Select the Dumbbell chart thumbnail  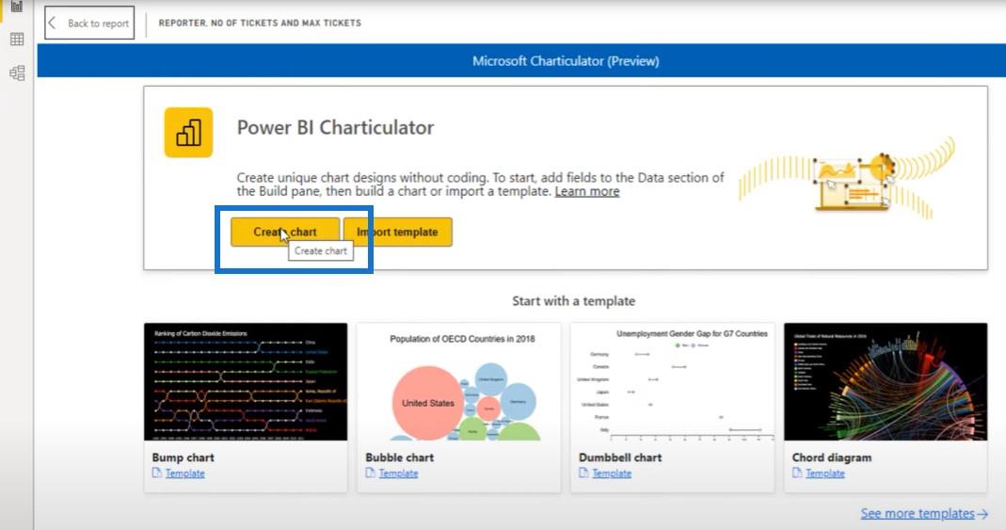click(x=672, y=382)
